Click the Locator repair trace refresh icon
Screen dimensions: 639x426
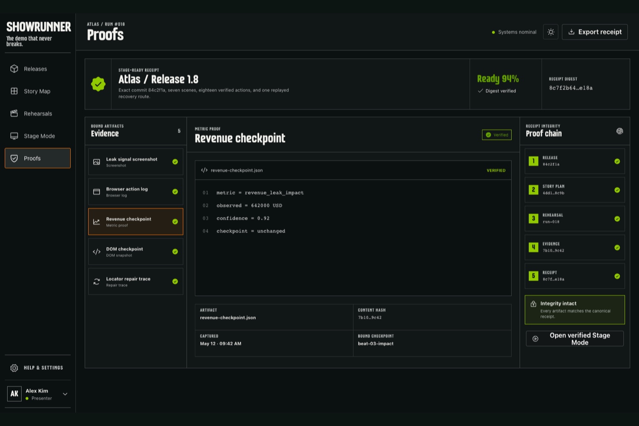[x=97, y=282]
